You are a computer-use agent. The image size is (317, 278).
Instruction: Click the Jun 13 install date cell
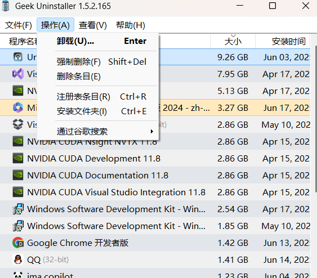pyautogui.click(x=287, y=243)
